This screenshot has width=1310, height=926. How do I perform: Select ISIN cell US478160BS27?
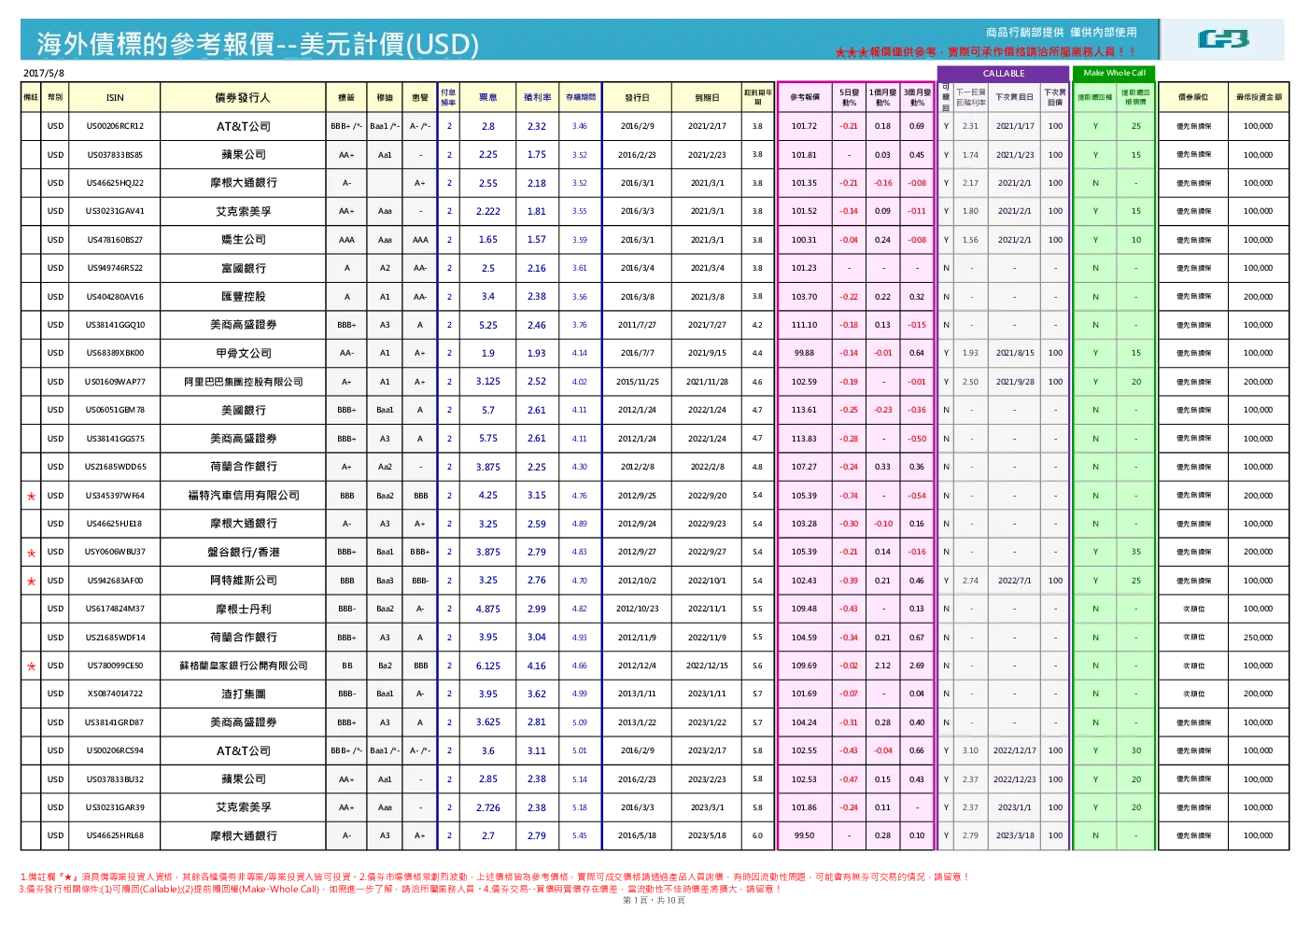click(x=115, y=240)
